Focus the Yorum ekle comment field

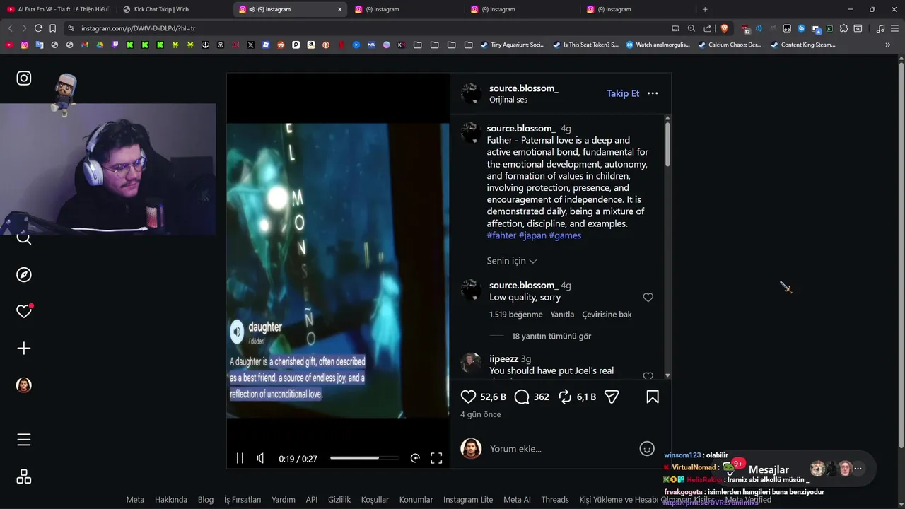(559, 449)
